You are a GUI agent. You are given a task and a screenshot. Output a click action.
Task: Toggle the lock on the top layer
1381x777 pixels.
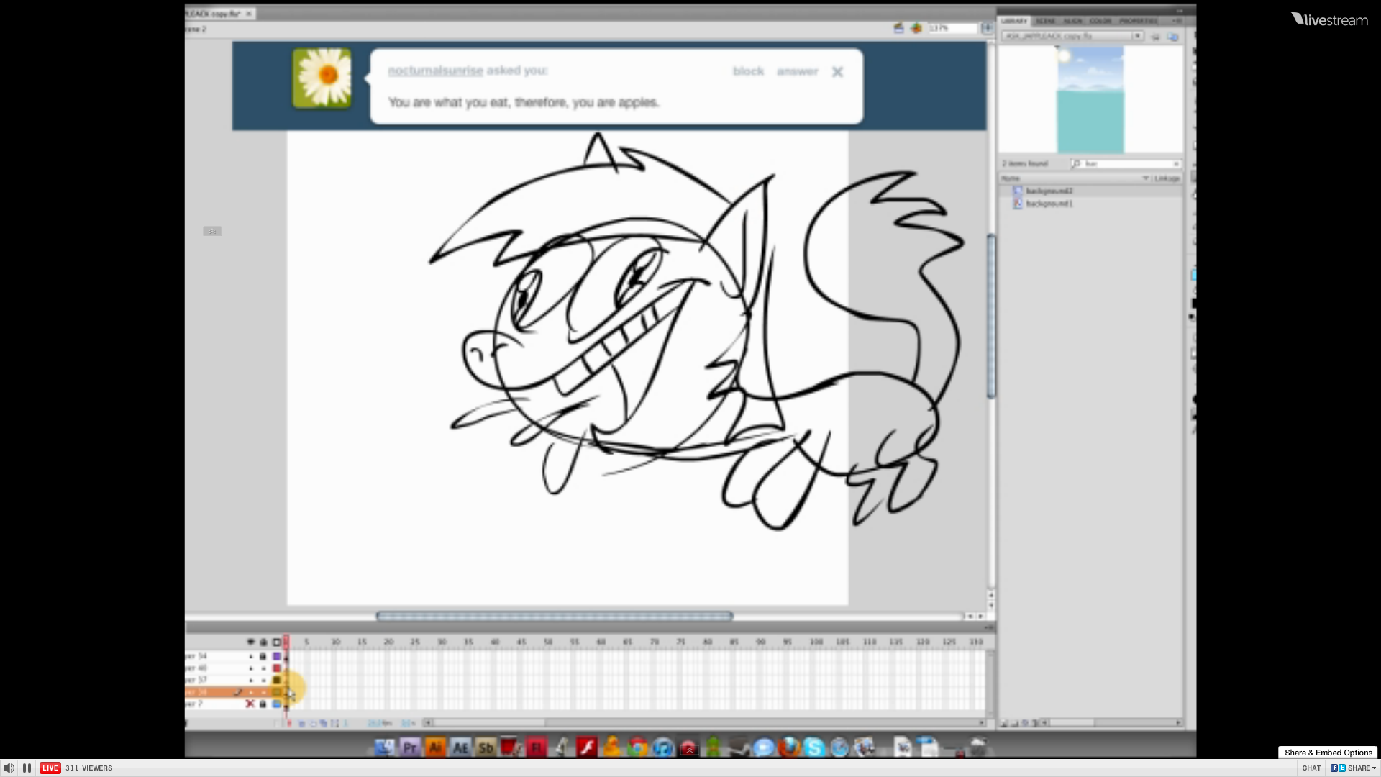click(x=263, y=656)
